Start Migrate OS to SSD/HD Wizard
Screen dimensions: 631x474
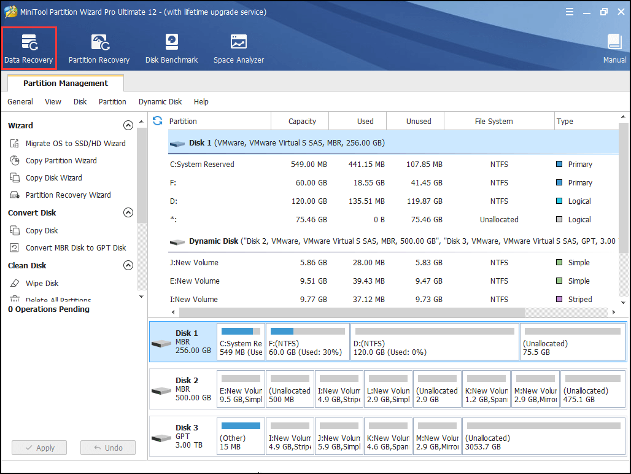tap(68, 143)
